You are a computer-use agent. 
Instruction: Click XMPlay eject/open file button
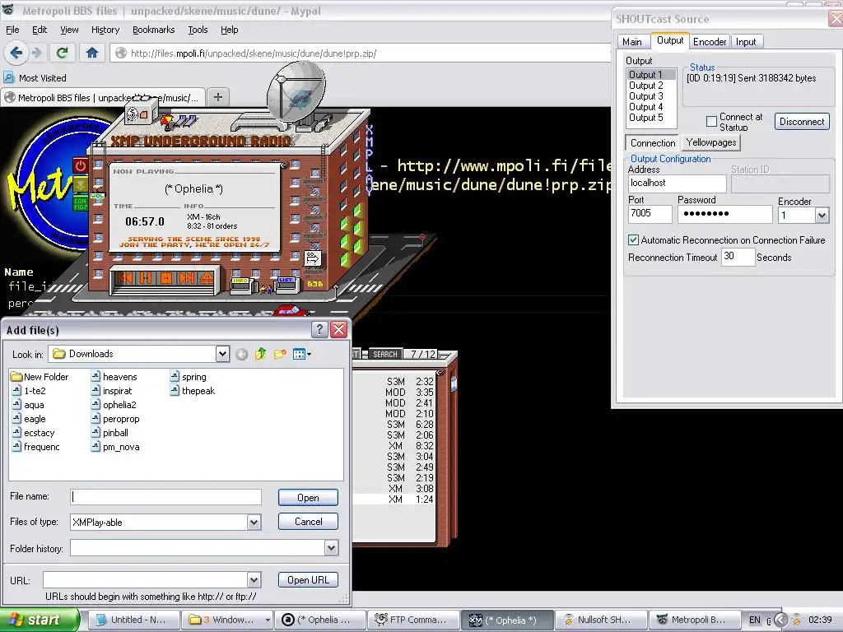coord(207,278)
